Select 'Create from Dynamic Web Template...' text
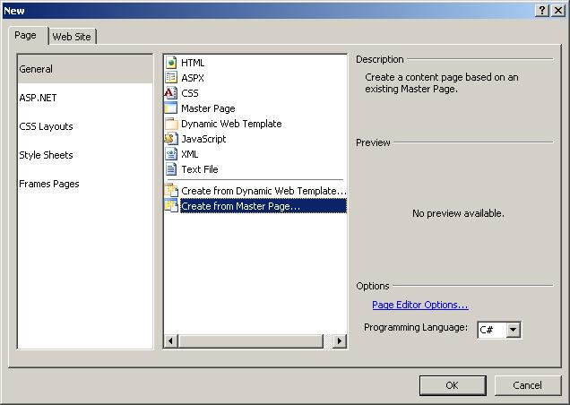This screenshot has width=570, height=405. tap(263, 191)
